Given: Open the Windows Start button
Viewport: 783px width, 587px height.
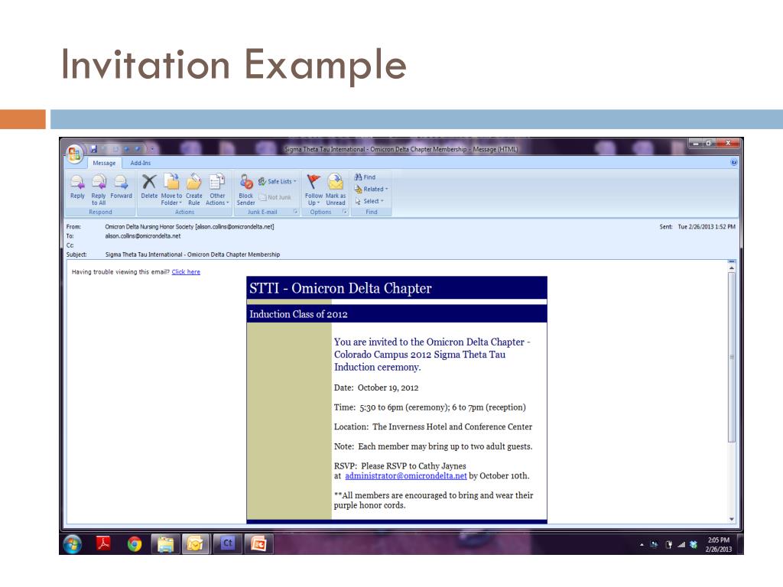Looking at the screenshot, I should [x=73, y=544].
